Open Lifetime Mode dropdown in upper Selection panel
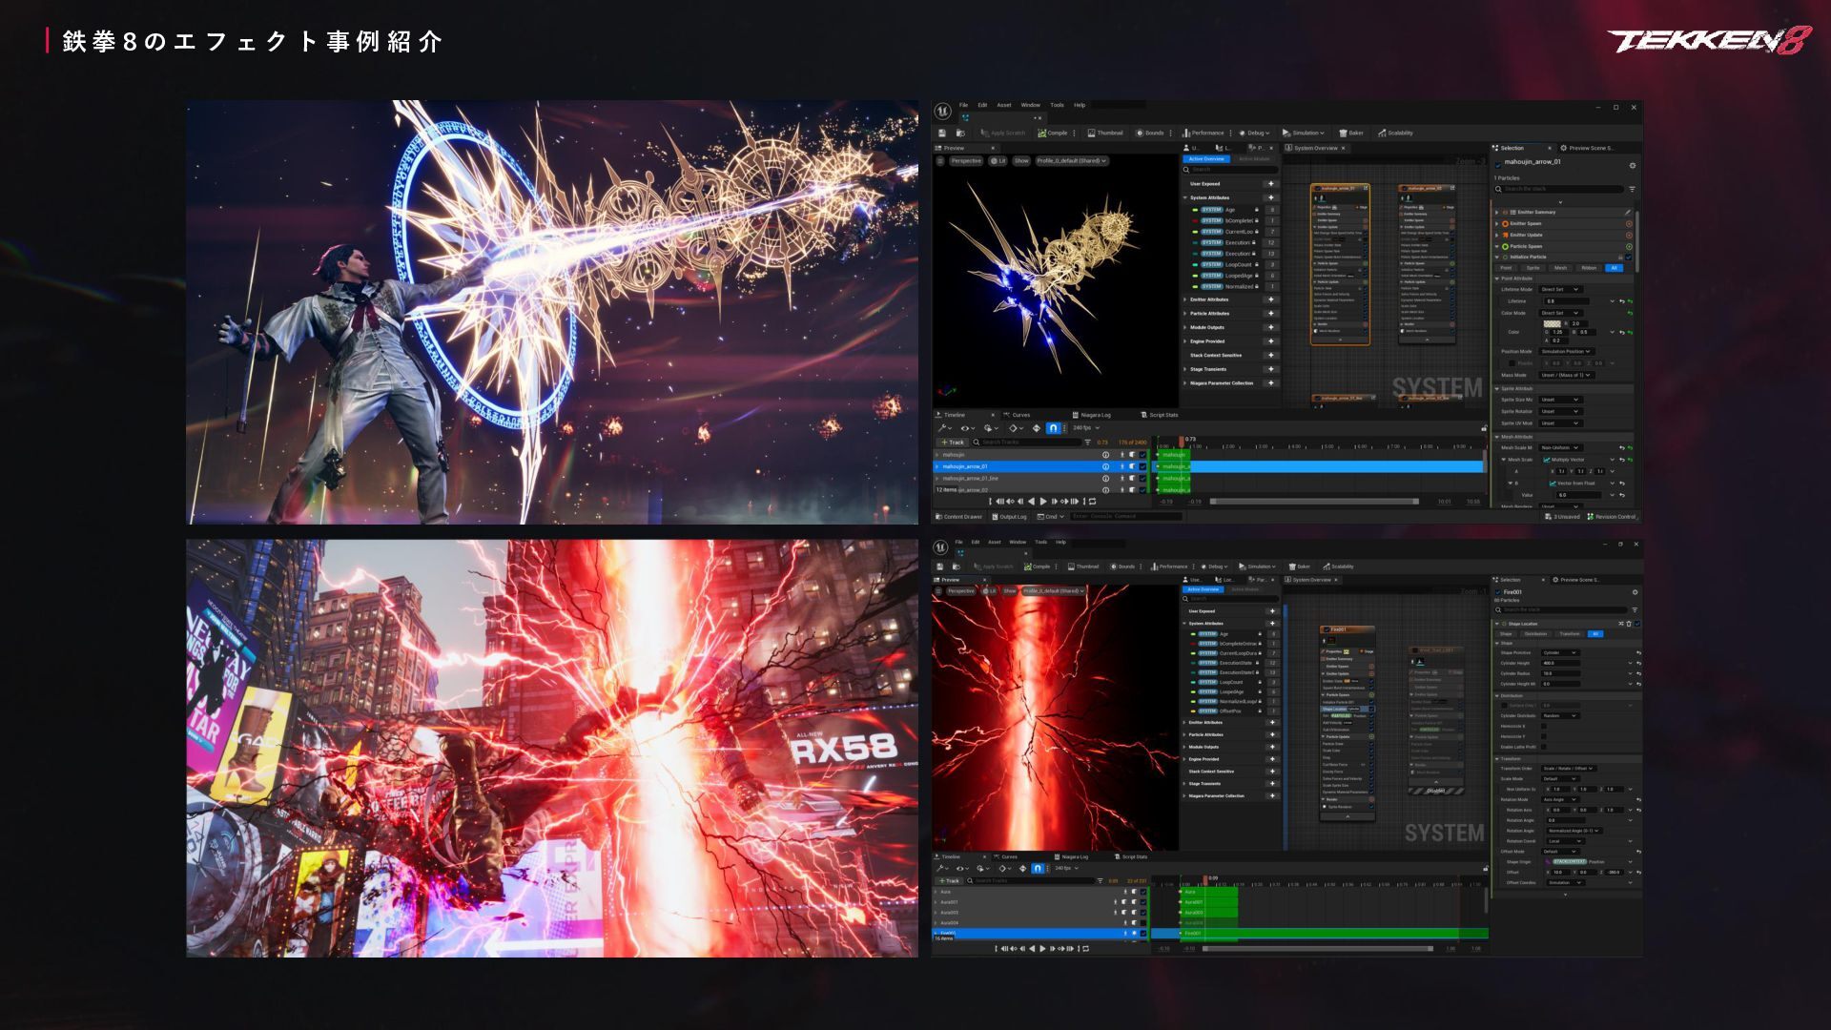Image resolution: width=1831 pixels, height=1030 pixels. click(1560, 289)
